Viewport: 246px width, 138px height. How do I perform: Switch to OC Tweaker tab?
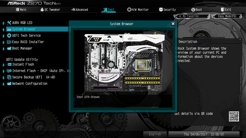(x=50, y=10)
